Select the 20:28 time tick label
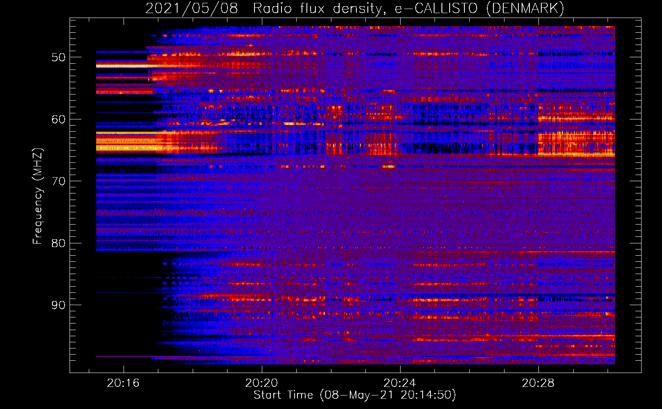 click(538, 383)
